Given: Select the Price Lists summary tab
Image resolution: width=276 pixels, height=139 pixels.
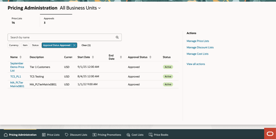Looking at the screenshot, I should (24, 21).
